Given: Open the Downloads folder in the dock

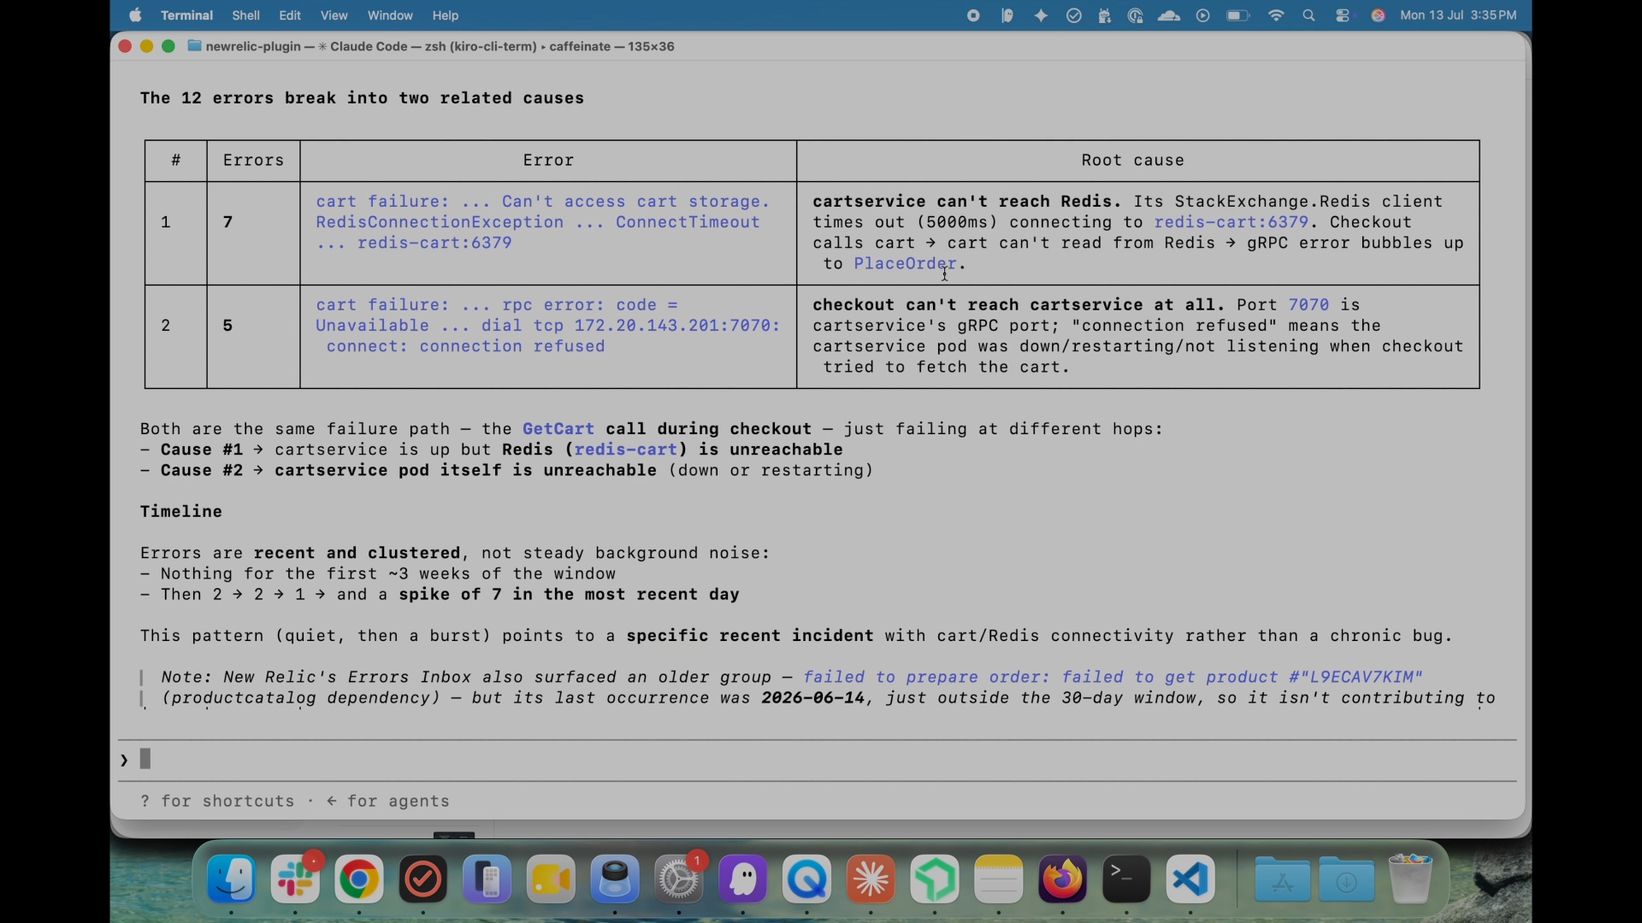Looking at the screenshot, I should [1347, 880].
